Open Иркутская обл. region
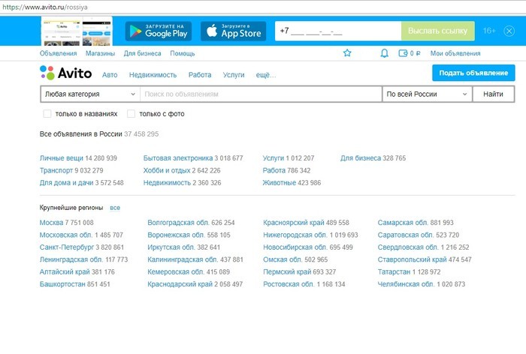 (x=171, y=247)
